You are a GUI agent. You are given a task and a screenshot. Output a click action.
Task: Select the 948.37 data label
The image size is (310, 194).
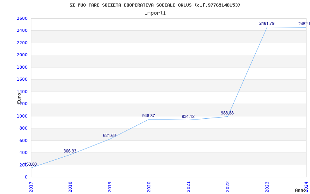coord(148,116)
